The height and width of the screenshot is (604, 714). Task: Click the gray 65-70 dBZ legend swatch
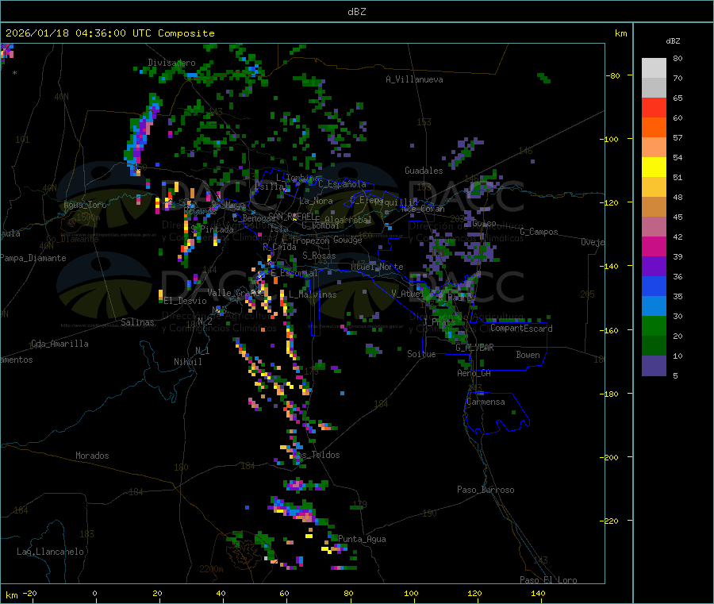[x=654, y=88]
